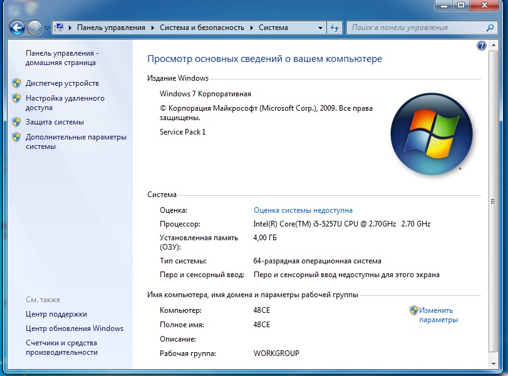
Task: Go to the Панель управления breadcrumb item
Action: click(111, 28)
